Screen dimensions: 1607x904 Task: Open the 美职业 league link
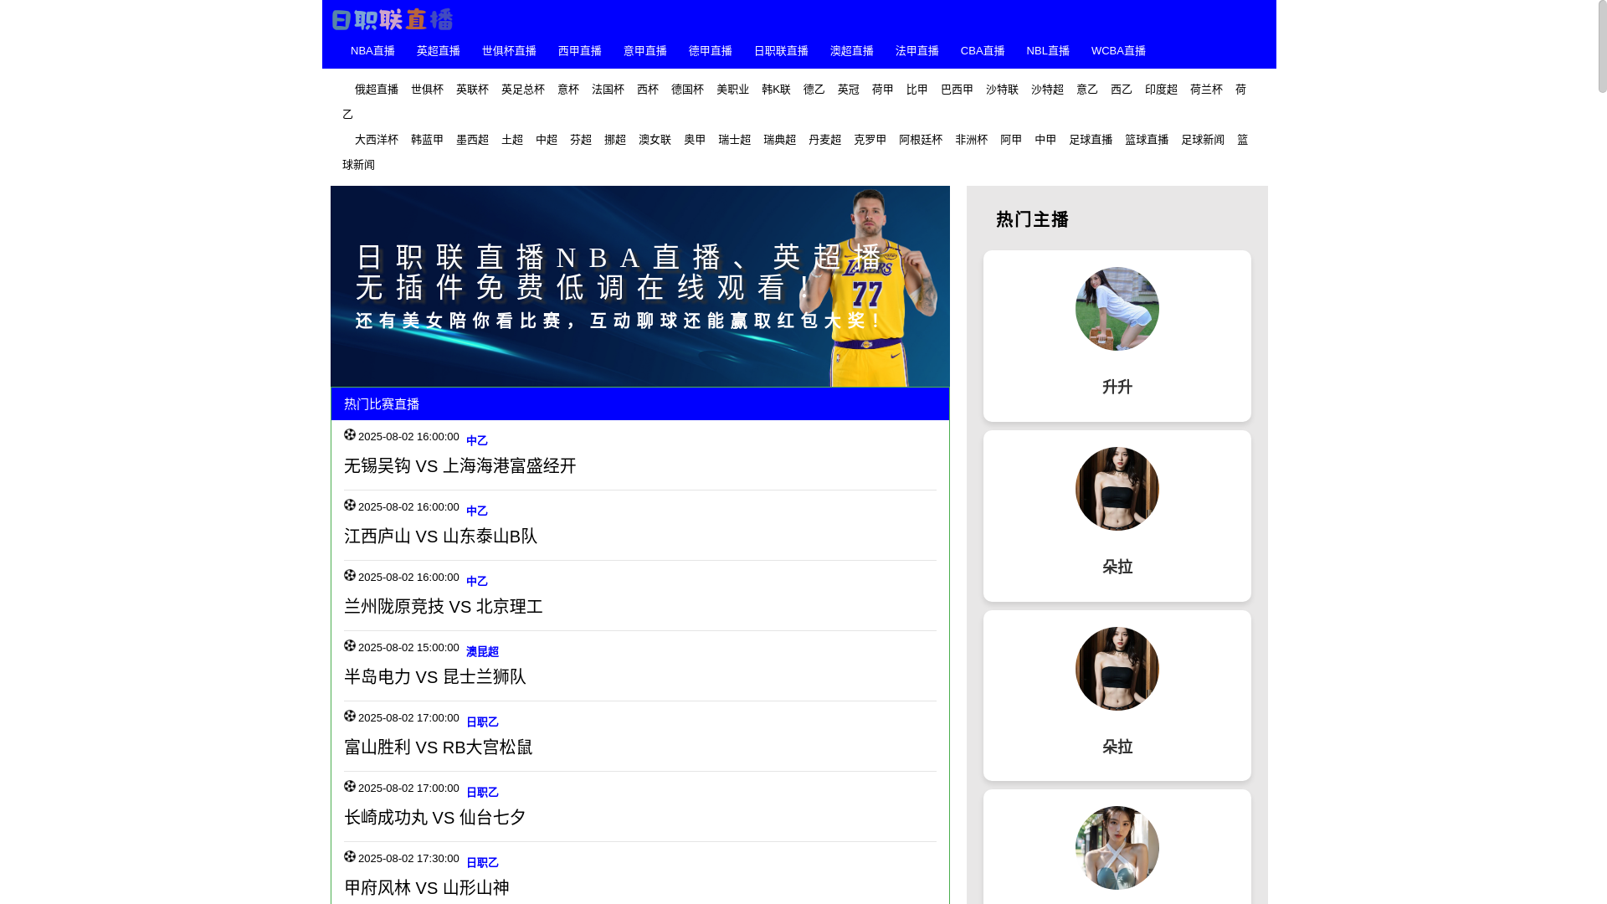click(x=732, y=90)
